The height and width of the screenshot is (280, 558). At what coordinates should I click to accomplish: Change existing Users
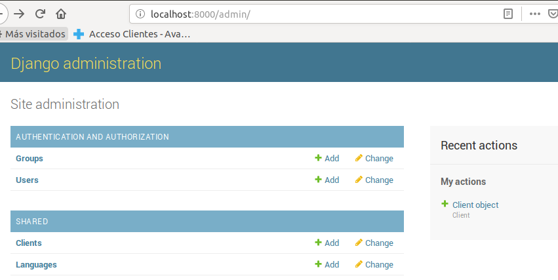[x=379, y=180]
